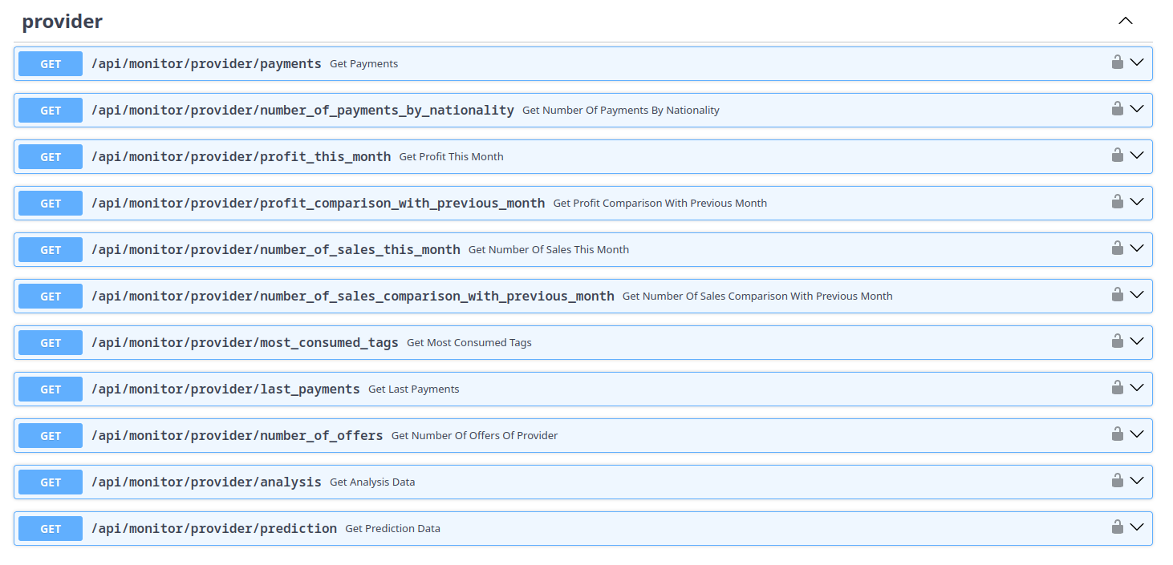Viewport: 1173px width, 565px height.
Task: Expand the number_of_sales_comparison_with_previous_month endpoint
Action: tap(1138, 296)
